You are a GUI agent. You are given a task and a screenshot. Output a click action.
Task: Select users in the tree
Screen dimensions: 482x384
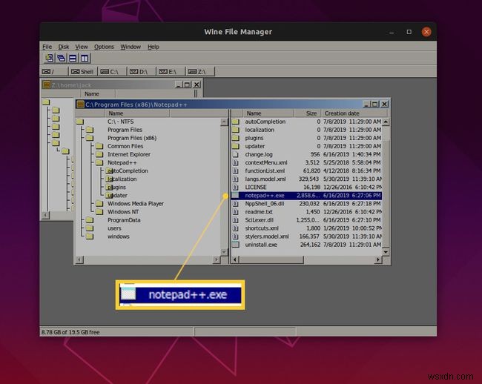114,228
